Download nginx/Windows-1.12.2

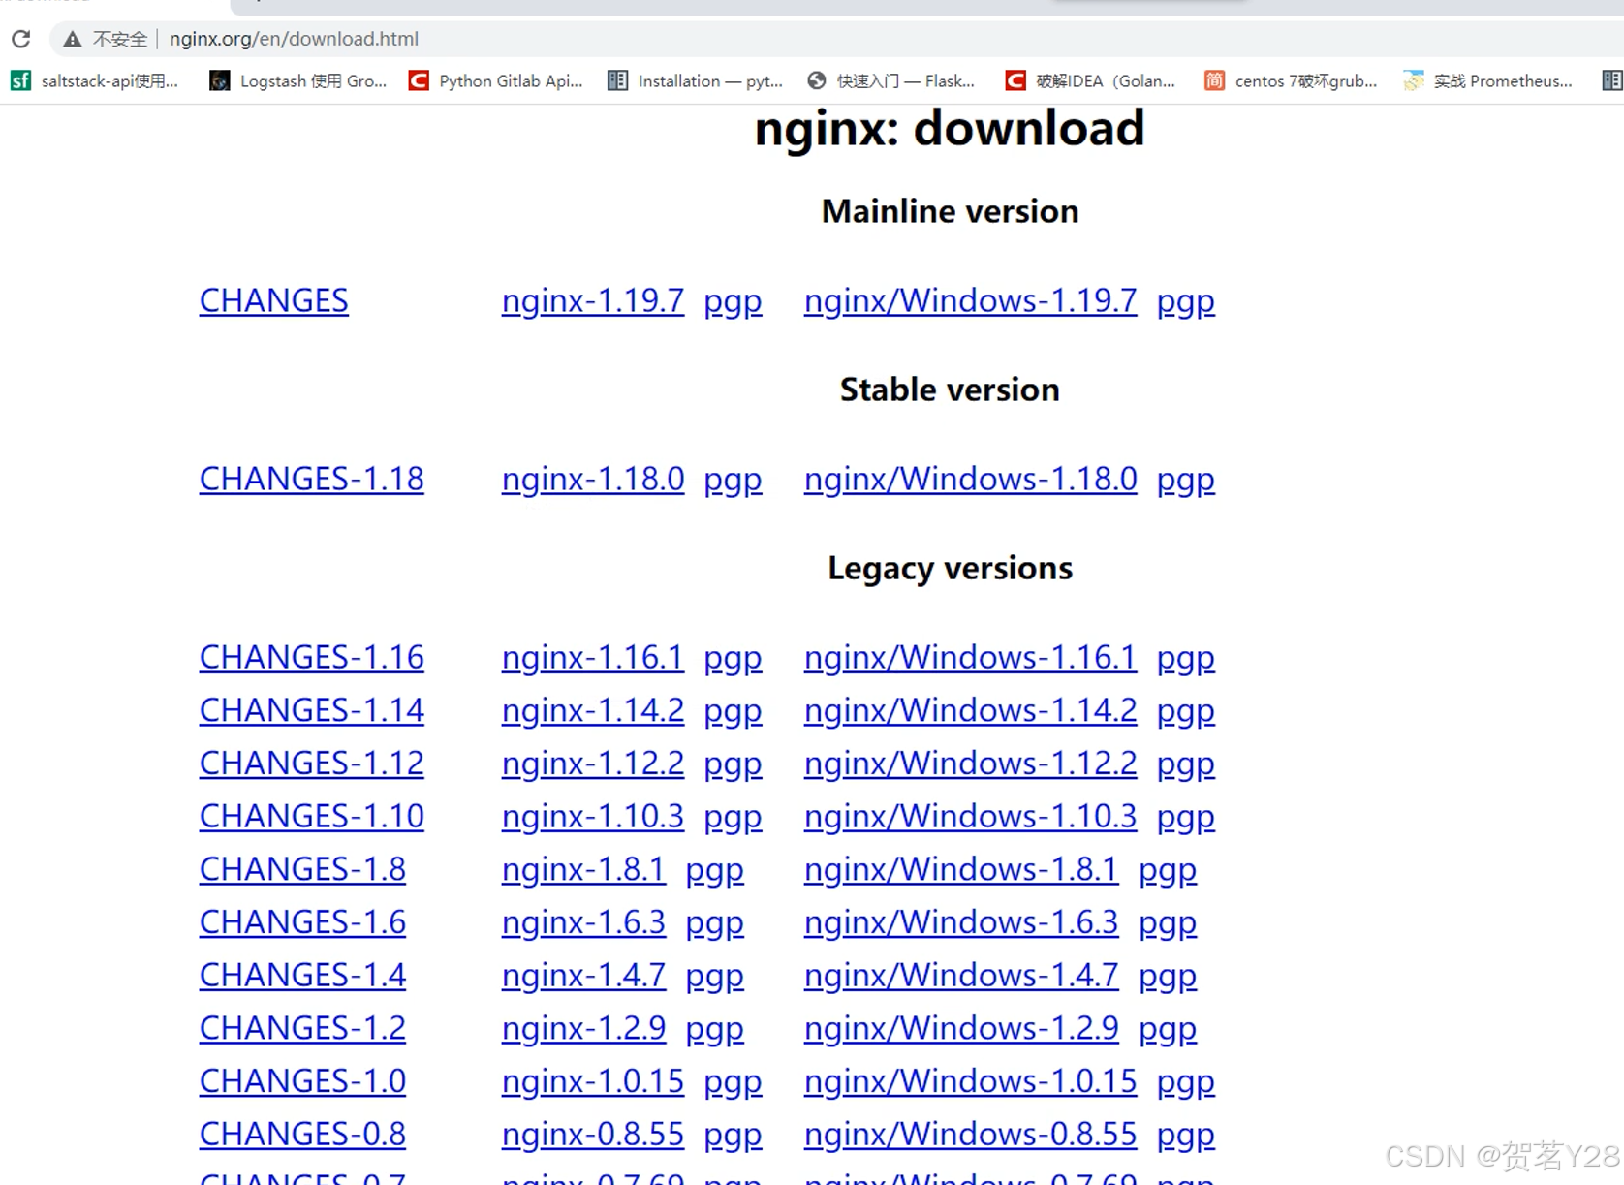tap(970, 764)
